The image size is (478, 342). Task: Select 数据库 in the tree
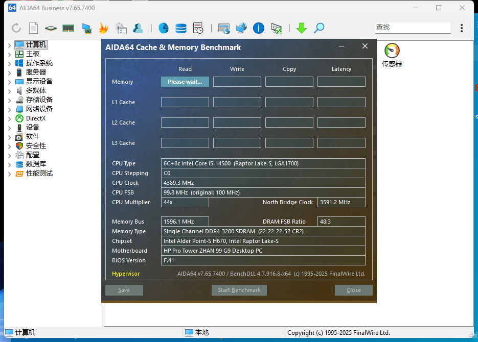click(36, 164)
